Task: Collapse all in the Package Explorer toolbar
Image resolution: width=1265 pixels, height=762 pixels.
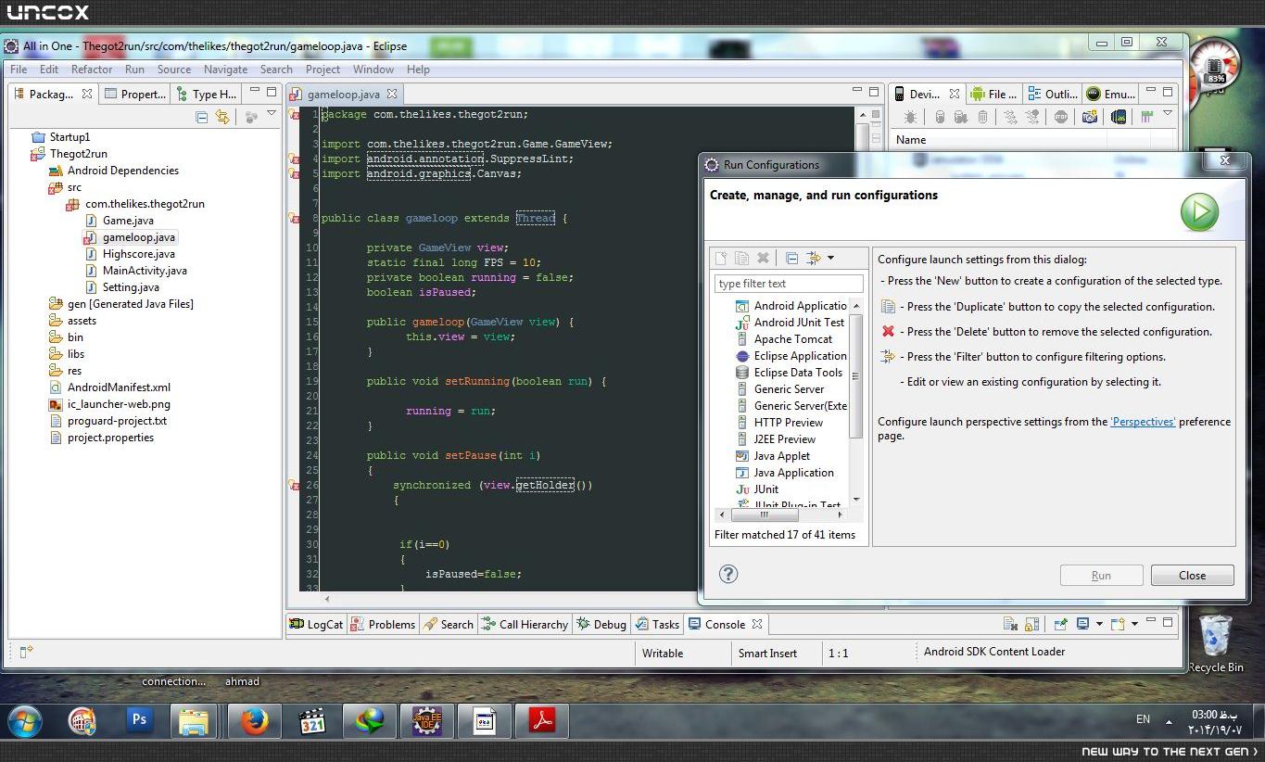Action: tap(201, 117)
